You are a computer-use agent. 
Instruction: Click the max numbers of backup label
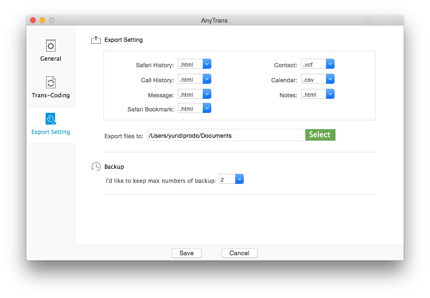(x=161, y=181)
